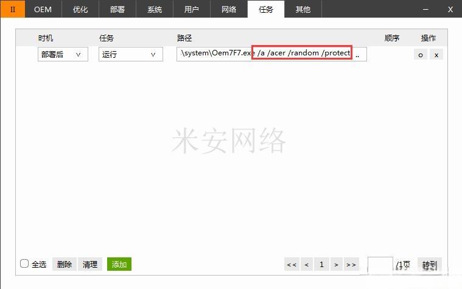Open the 网络 tab
The height and width of the screenshot is (289, 462).
(x=229, y=9)
